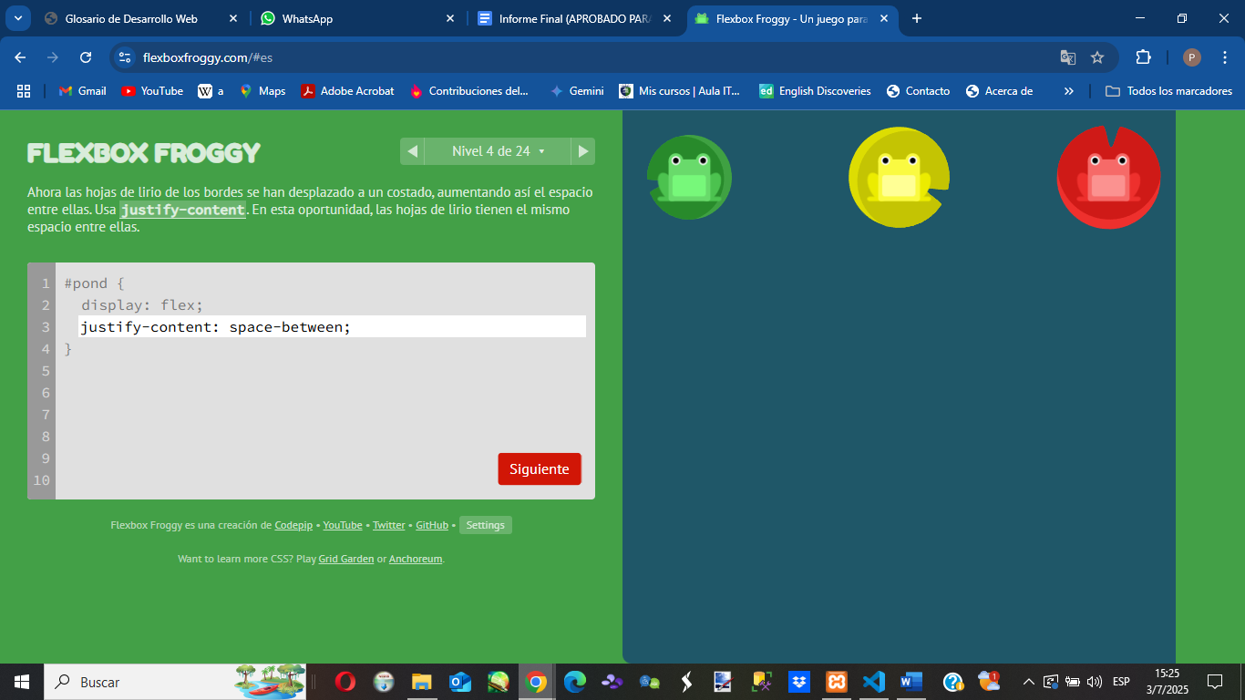Open the volume control in tray
Screen dimensions: 1245x700
(x=1095, y=682)
